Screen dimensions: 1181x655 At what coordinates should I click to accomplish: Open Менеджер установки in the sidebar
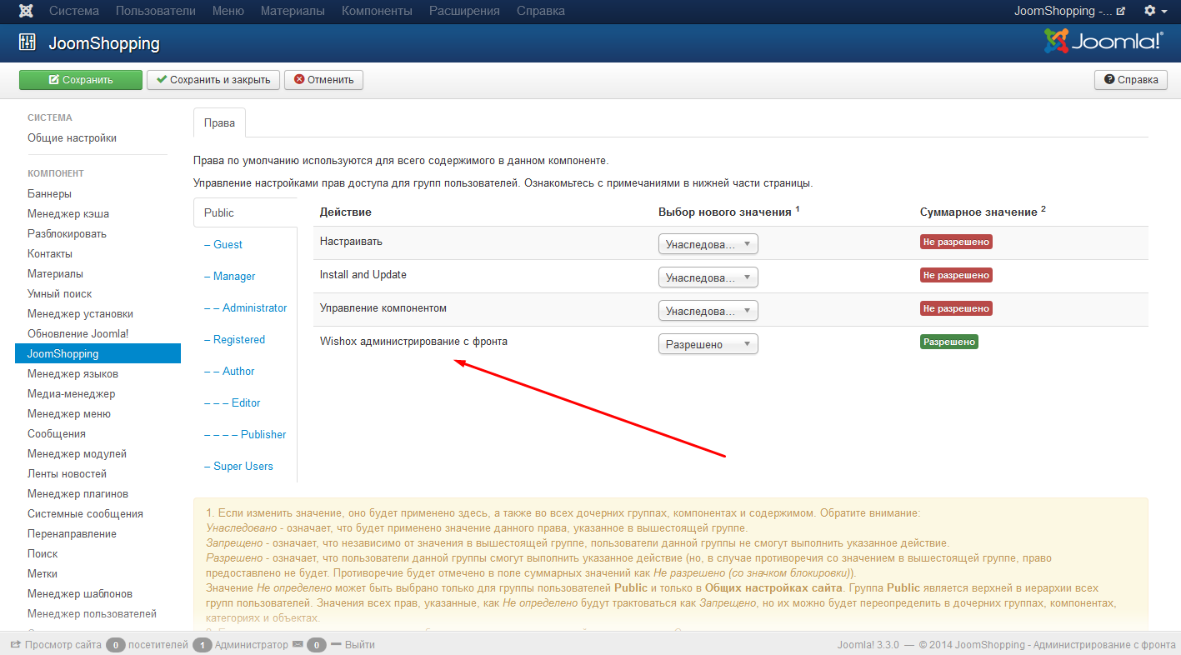point(80,314)
